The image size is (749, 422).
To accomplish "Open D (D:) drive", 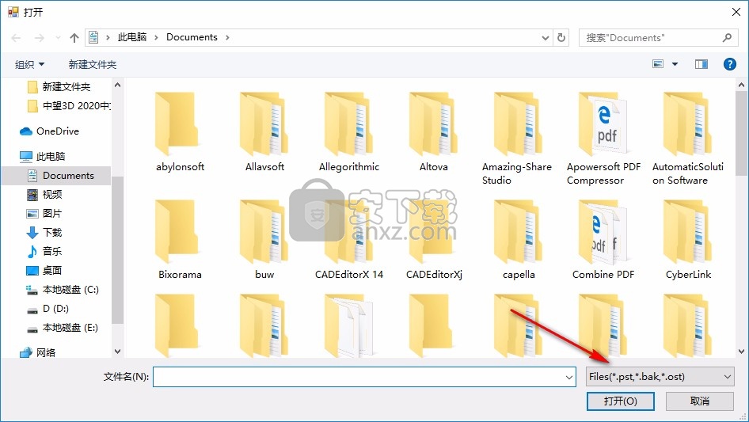I will (x=48, y=309).
